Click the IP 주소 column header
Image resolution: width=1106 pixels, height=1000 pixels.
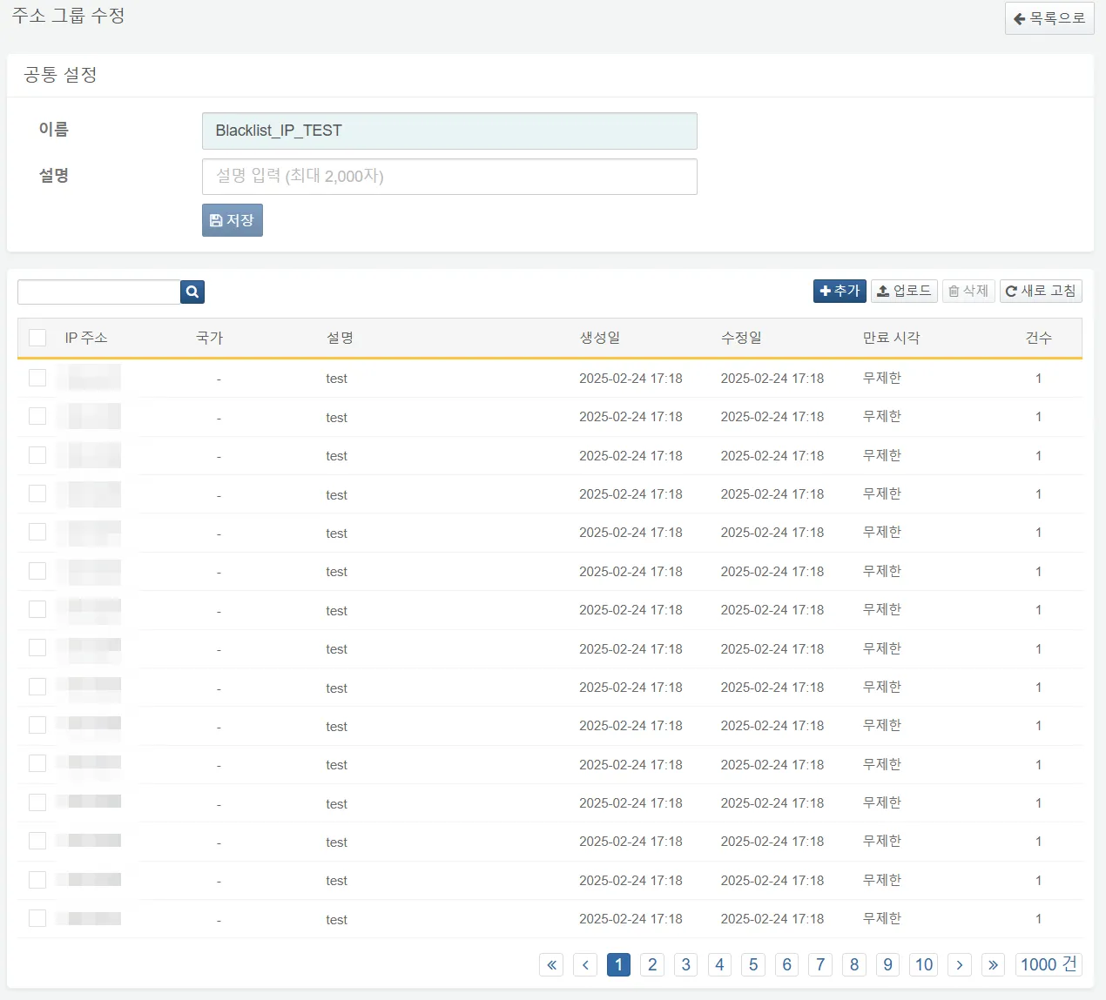[86, 338]
